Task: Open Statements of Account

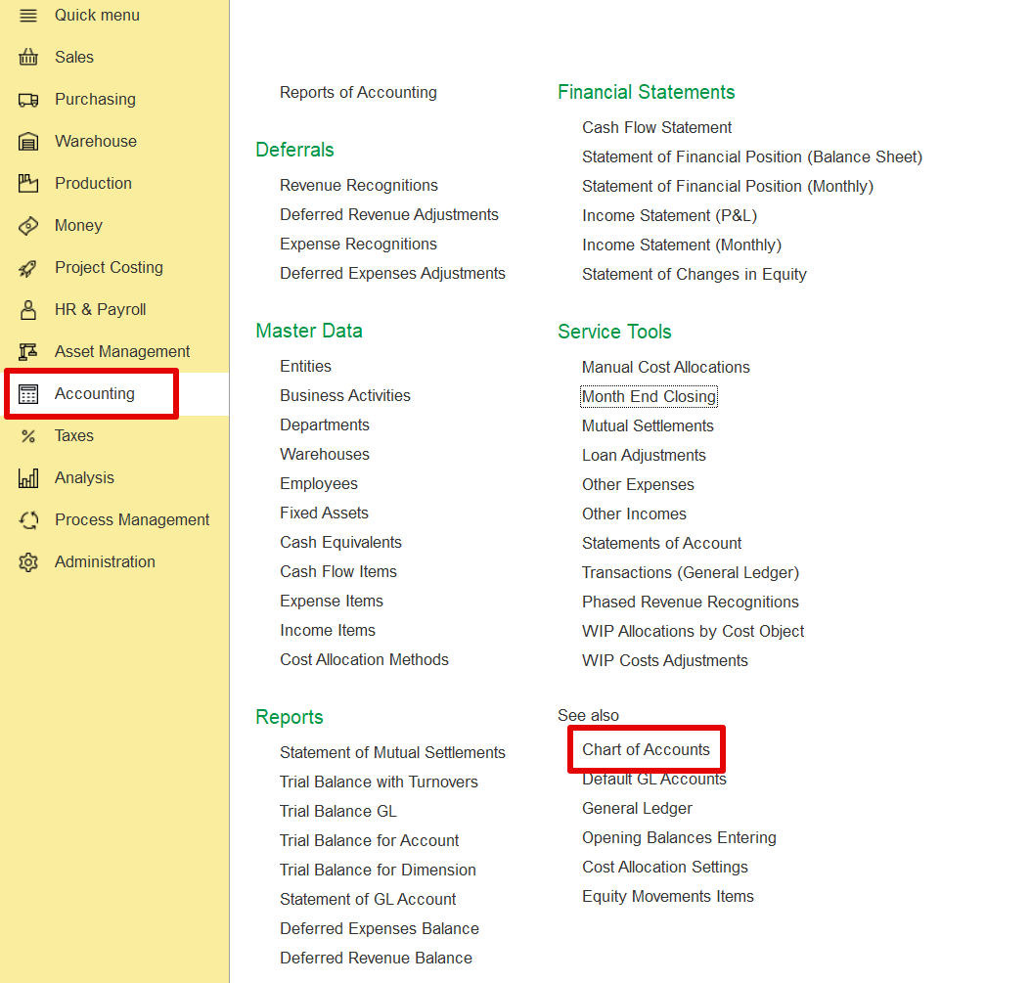Action: pos(661,544)
